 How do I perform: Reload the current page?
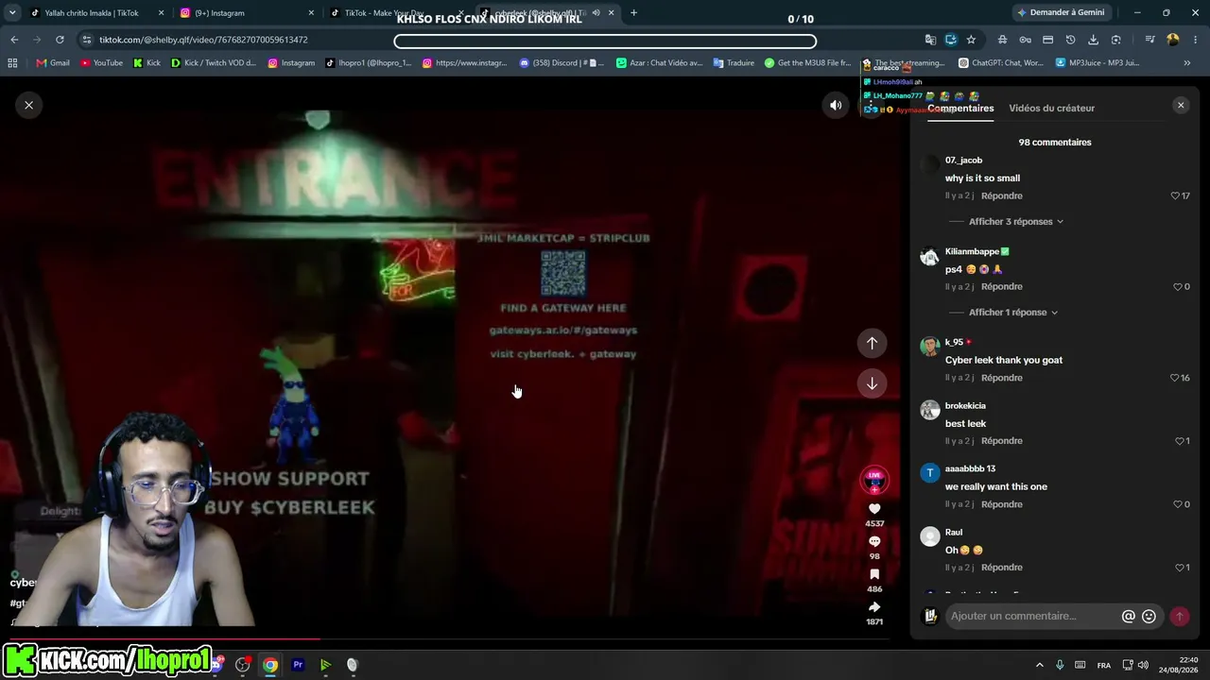tap(60, 40)
